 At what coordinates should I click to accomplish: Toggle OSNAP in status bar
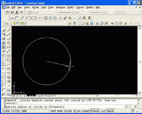coord(85,111)
